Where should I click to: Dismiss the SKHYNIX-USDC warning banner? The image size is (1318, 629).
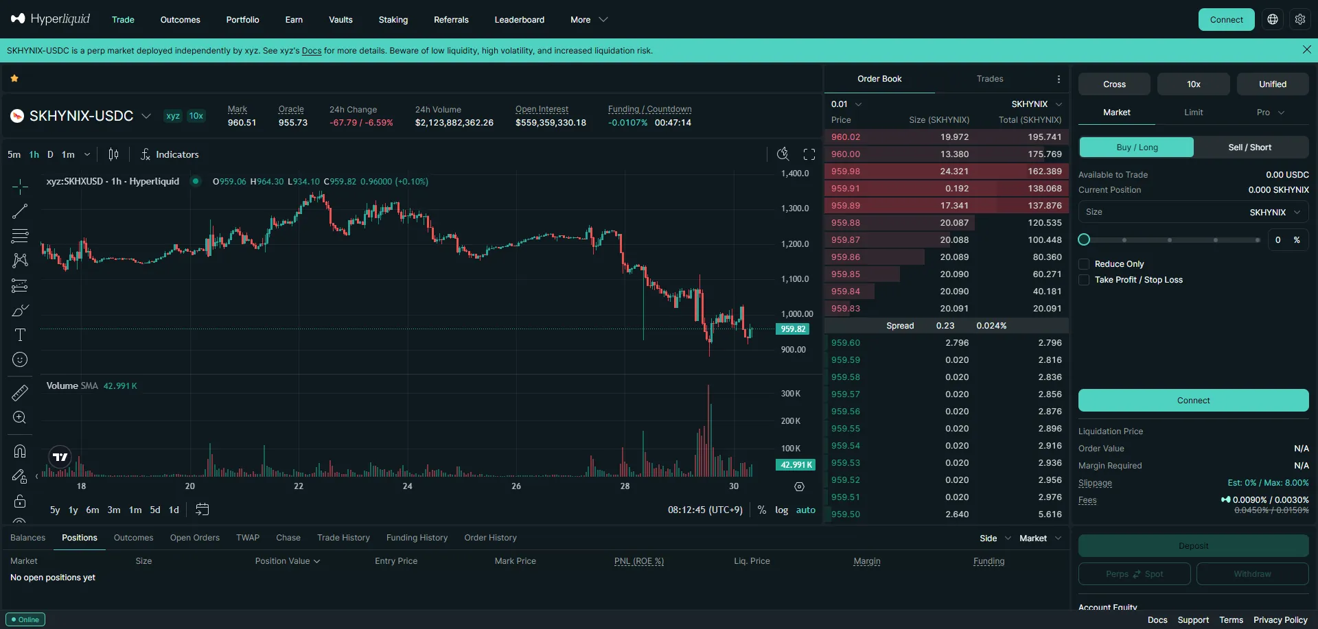click(x=1307, y=49)
